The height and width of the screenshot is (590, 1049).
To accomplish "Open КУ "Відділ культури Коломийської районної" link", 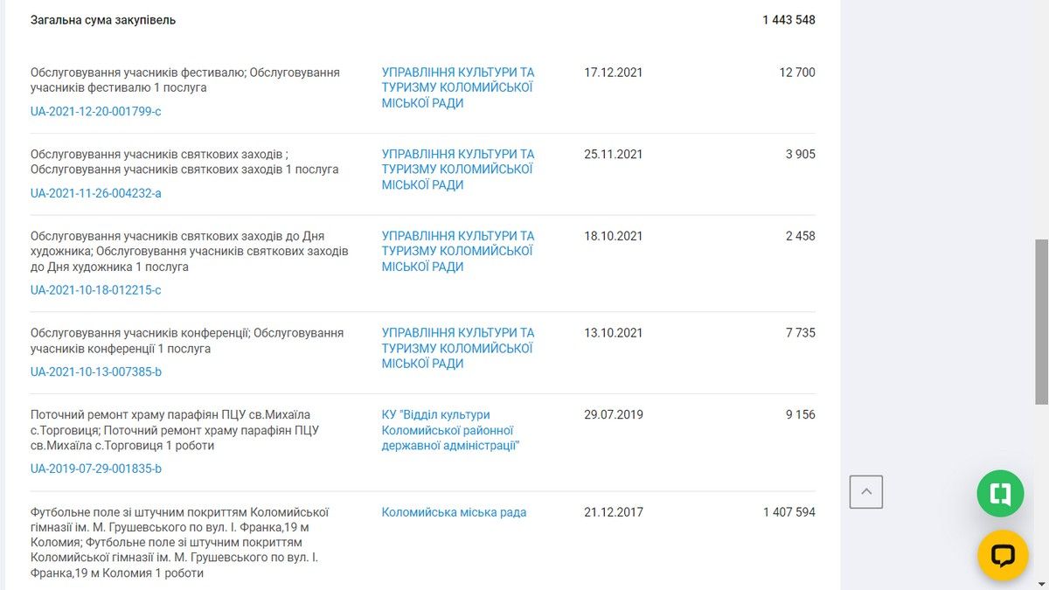I will (450, 430).
